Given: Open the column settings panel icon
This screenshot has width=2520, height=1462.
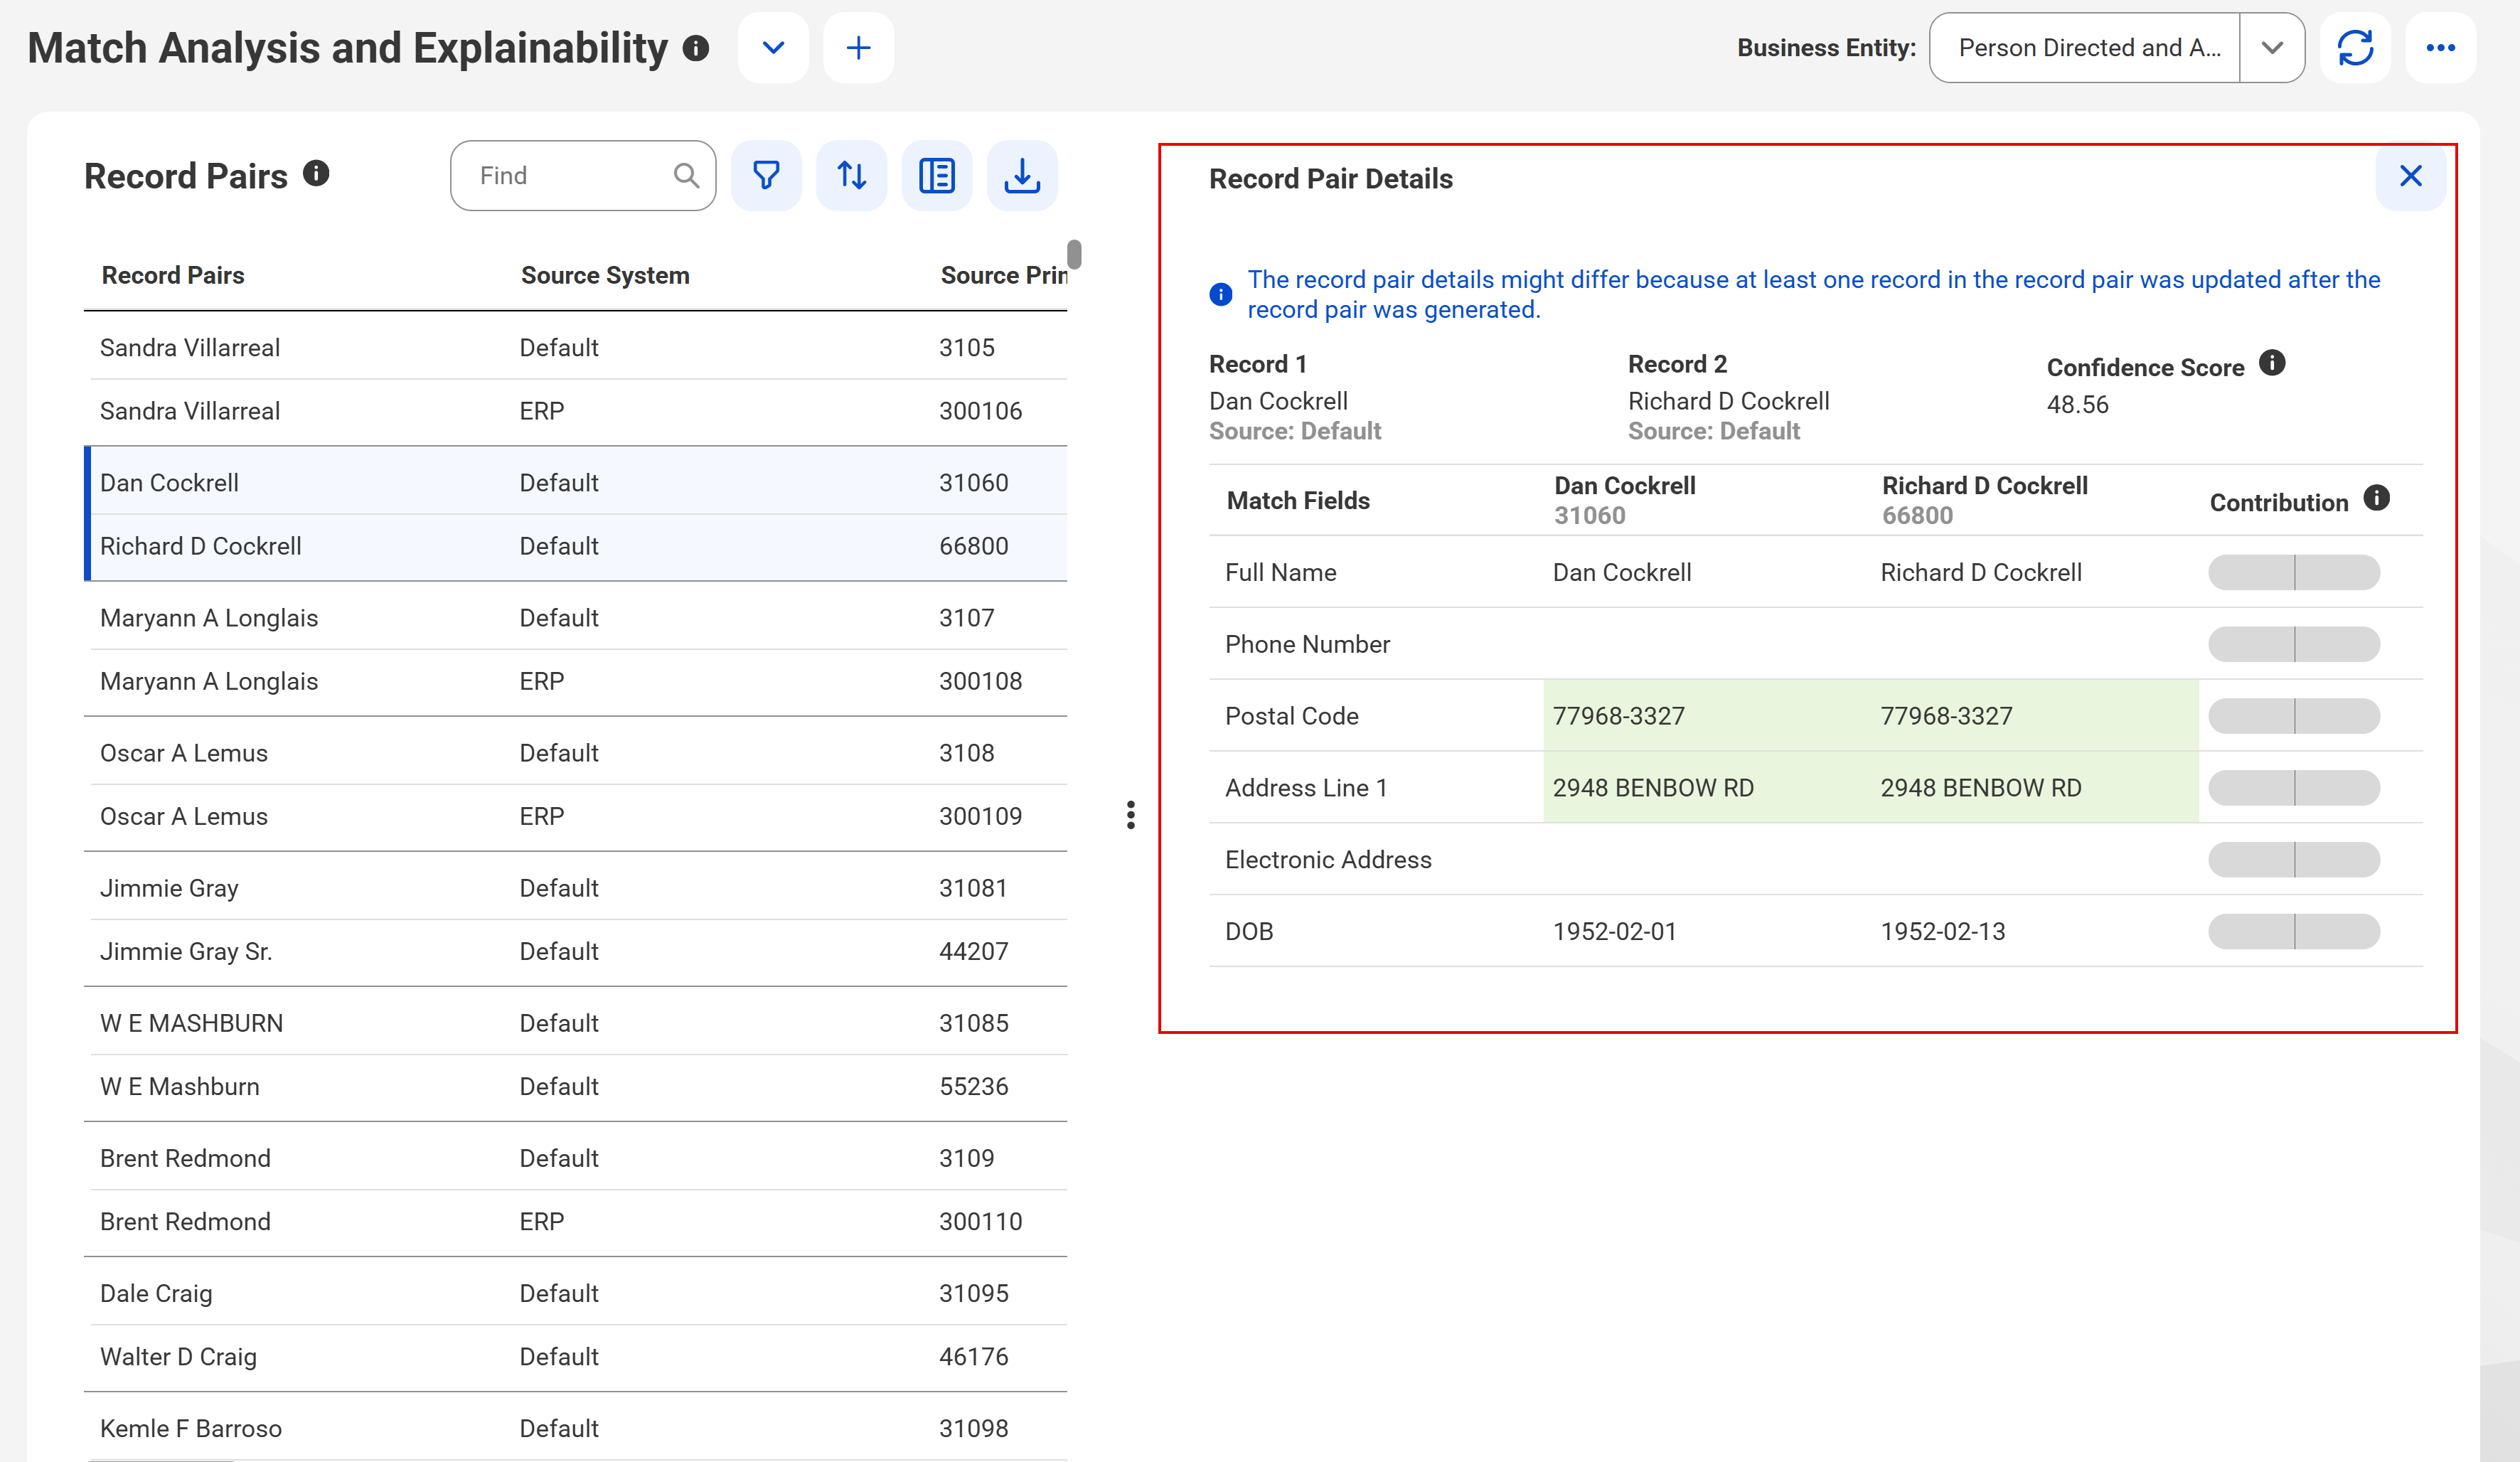Looking at the screenshot, I should (937, 176).
